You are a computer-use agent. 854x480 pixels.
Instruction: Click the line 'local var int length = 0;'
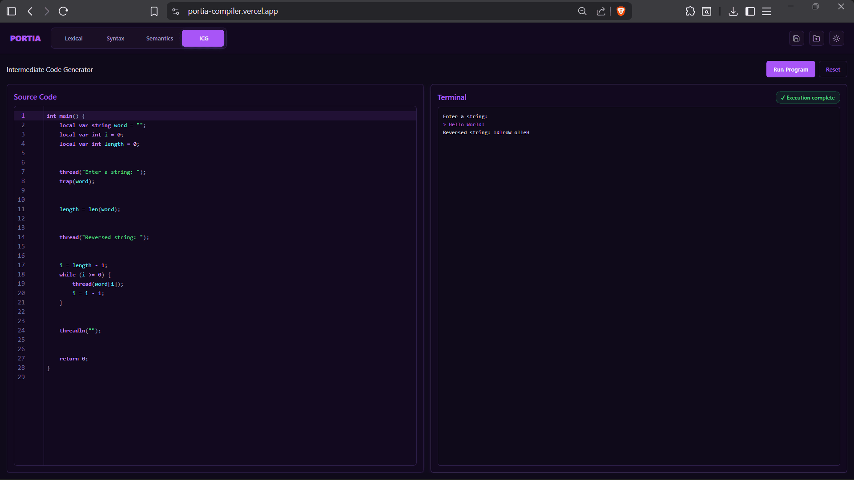coord(100,144)
